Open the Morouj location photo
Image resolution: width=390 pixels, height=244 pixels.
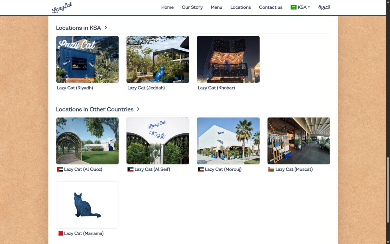[228, 141]
